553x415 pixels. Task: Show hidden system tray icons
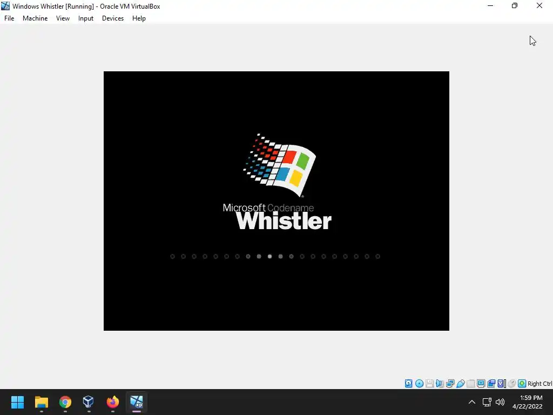[472, 402]
